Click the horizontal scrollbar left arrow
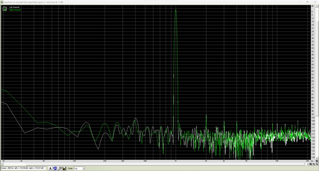This screenshot has width=319, height=171. 2,164
